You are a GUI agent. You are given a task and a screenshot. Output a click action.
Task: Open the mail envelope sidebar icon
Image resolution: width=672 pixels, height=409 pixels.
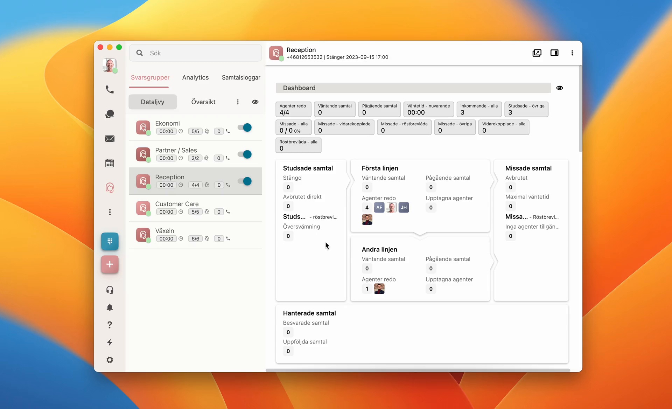(110, 139)
